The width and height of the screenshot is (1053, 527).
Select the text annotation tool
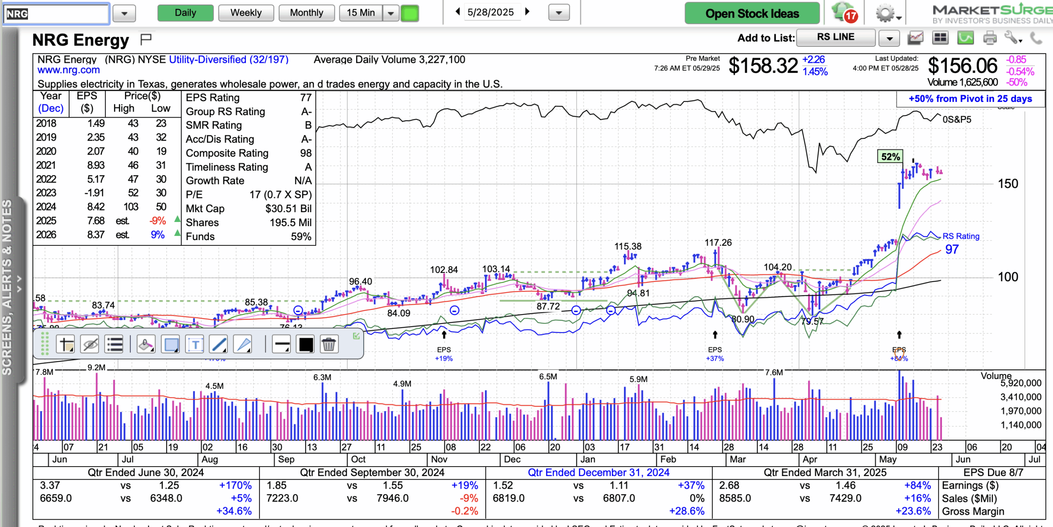pos(195,344)
